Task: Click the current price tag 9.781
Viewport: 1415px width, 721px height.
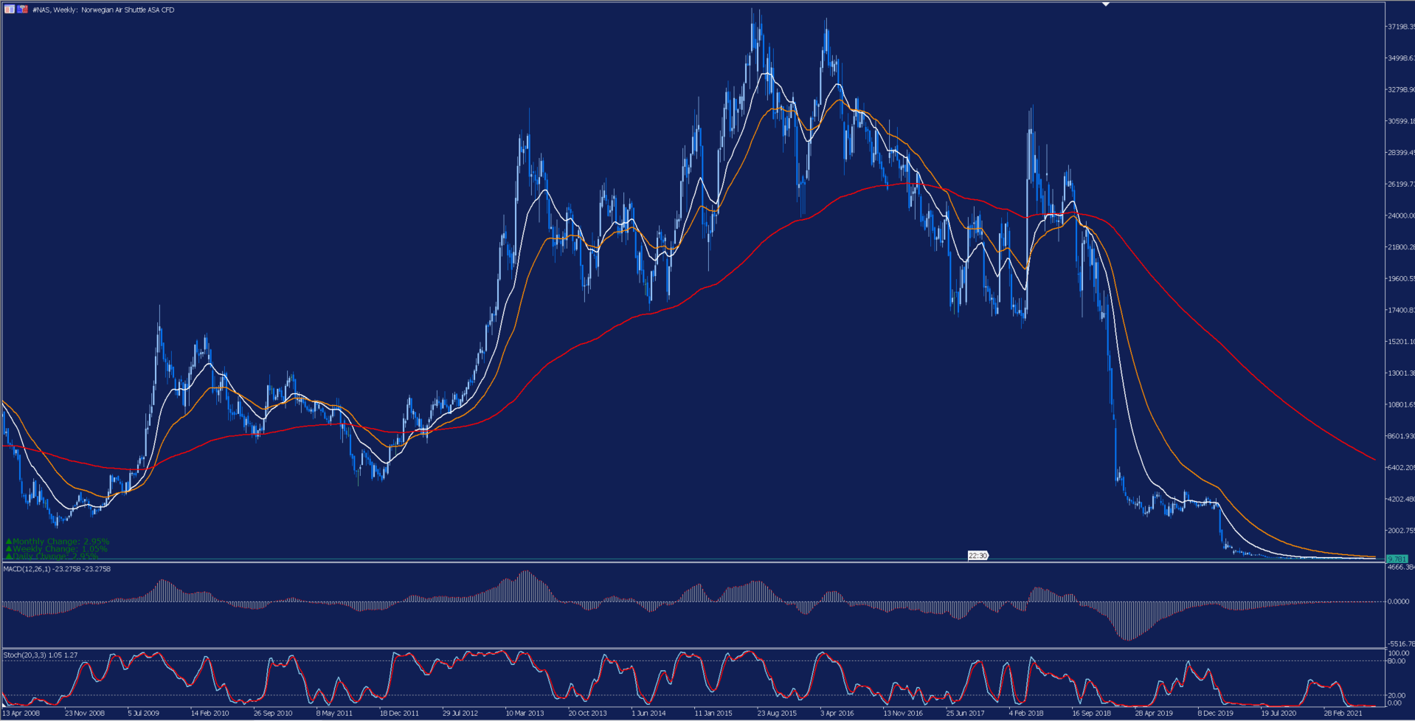Action: [x=1397, y=559]
